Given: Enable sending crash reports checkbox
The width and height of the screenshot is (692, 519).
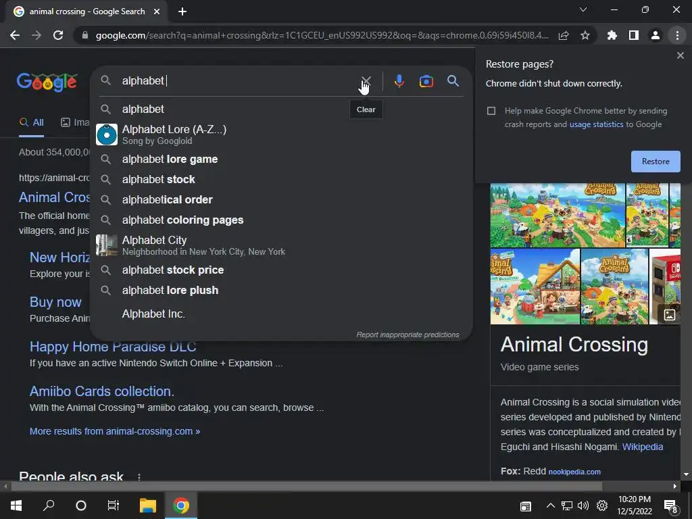Looking at the screenshot, I should pyautogui.click(x=491, y=111).
